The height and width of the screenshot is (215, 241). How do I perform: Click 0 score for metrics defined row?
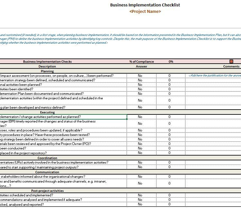coord(169,107)
